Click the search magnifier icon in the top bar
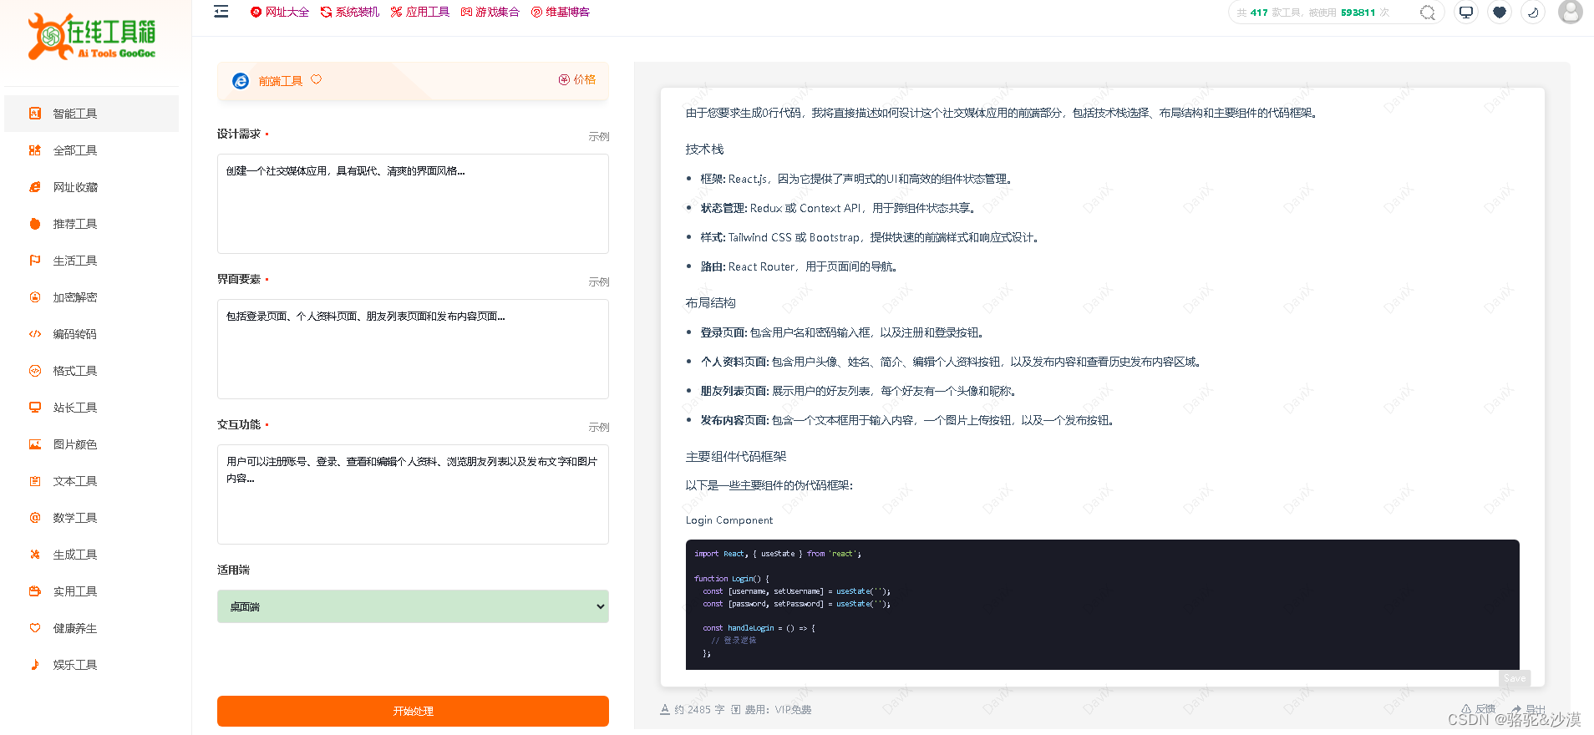Viewport: 1594px width, 735px height. point(1428,13)
